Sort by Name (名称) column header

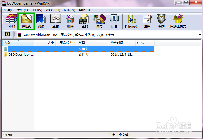click(x=18, y=43)
